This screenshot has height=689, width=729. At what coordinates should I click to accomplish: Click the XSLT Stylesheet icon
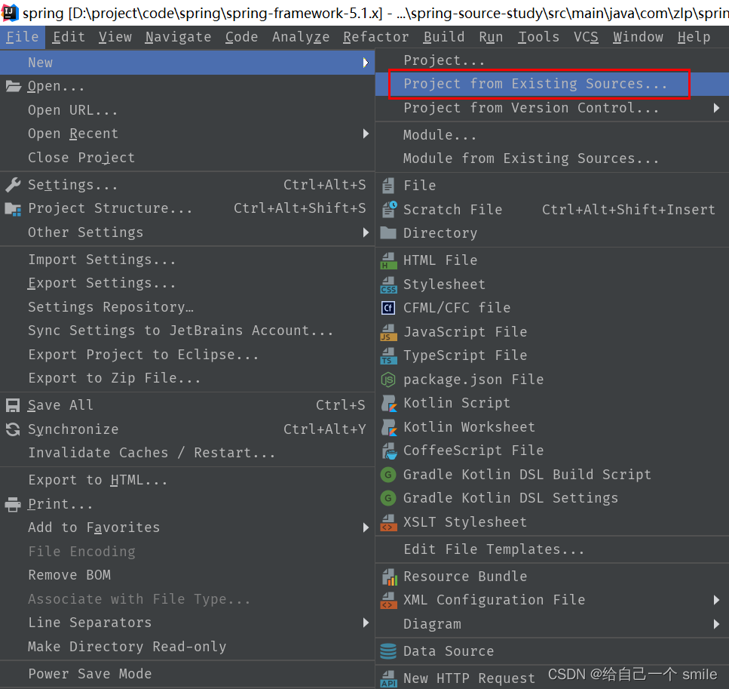tap(389, 522)
